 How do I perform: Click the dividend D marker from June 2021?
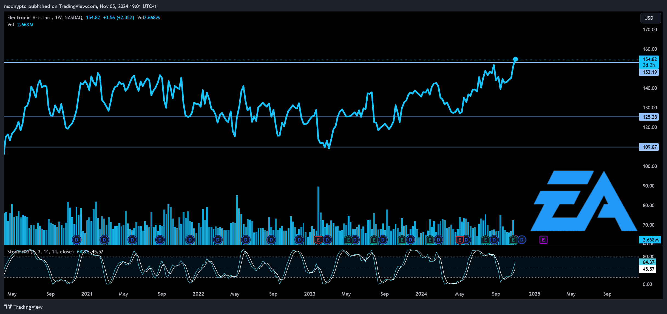click(132, 240)
